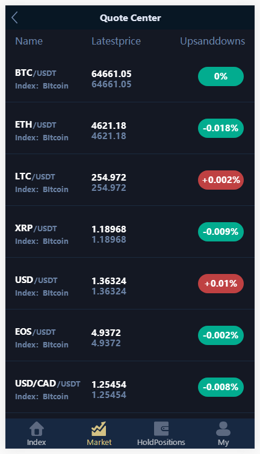Open the Index home icon

tap(37, 429)
